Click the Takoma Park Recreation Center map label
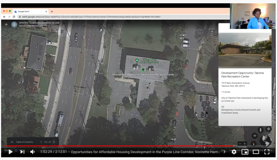Image resolution: width=277 pixels, height=160 pixels. 149,61
